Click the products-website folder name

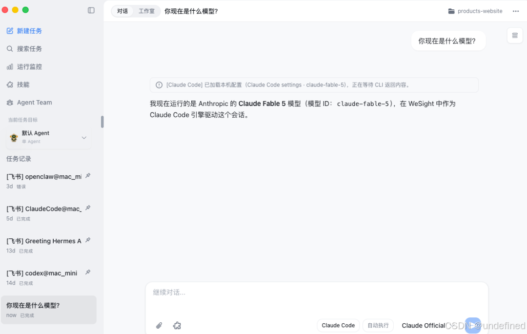pyautogui.click(x=480, y=11)
